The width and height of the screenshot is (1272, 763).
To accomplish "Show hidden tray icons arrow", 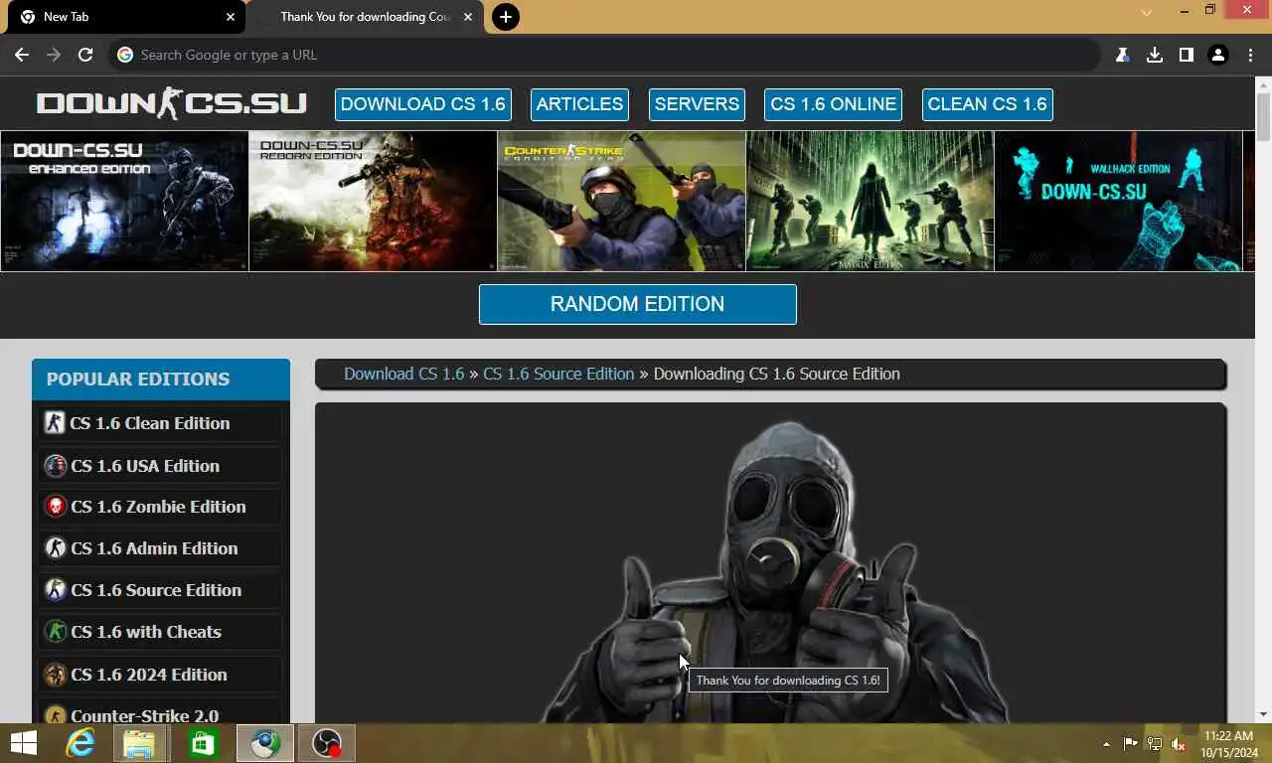I will (1106, 744).
